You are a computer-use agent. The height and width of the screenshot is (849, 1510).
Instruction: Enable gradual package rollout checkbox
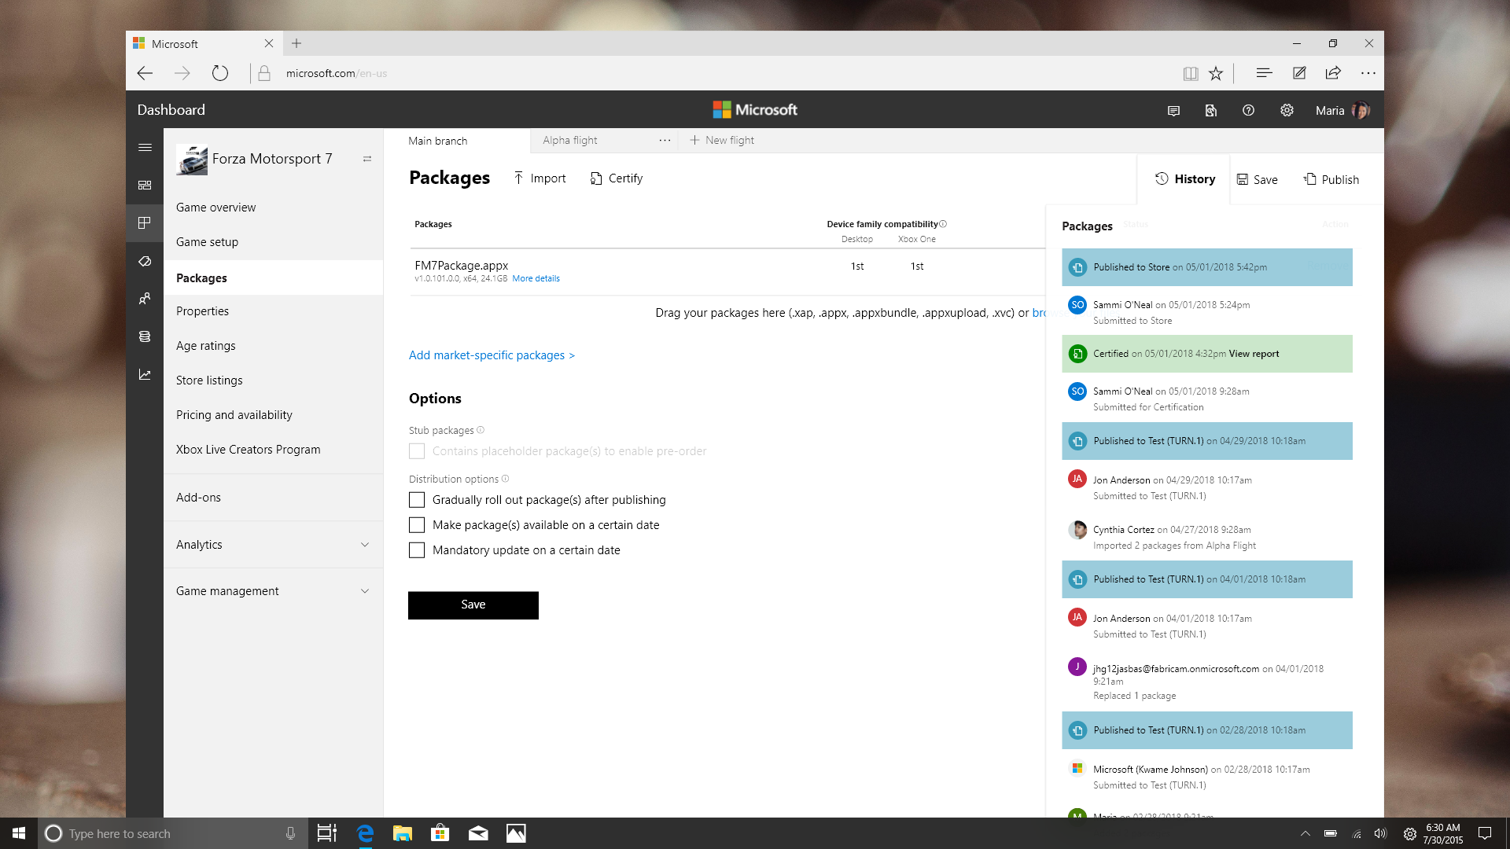[x=417, y=500]
